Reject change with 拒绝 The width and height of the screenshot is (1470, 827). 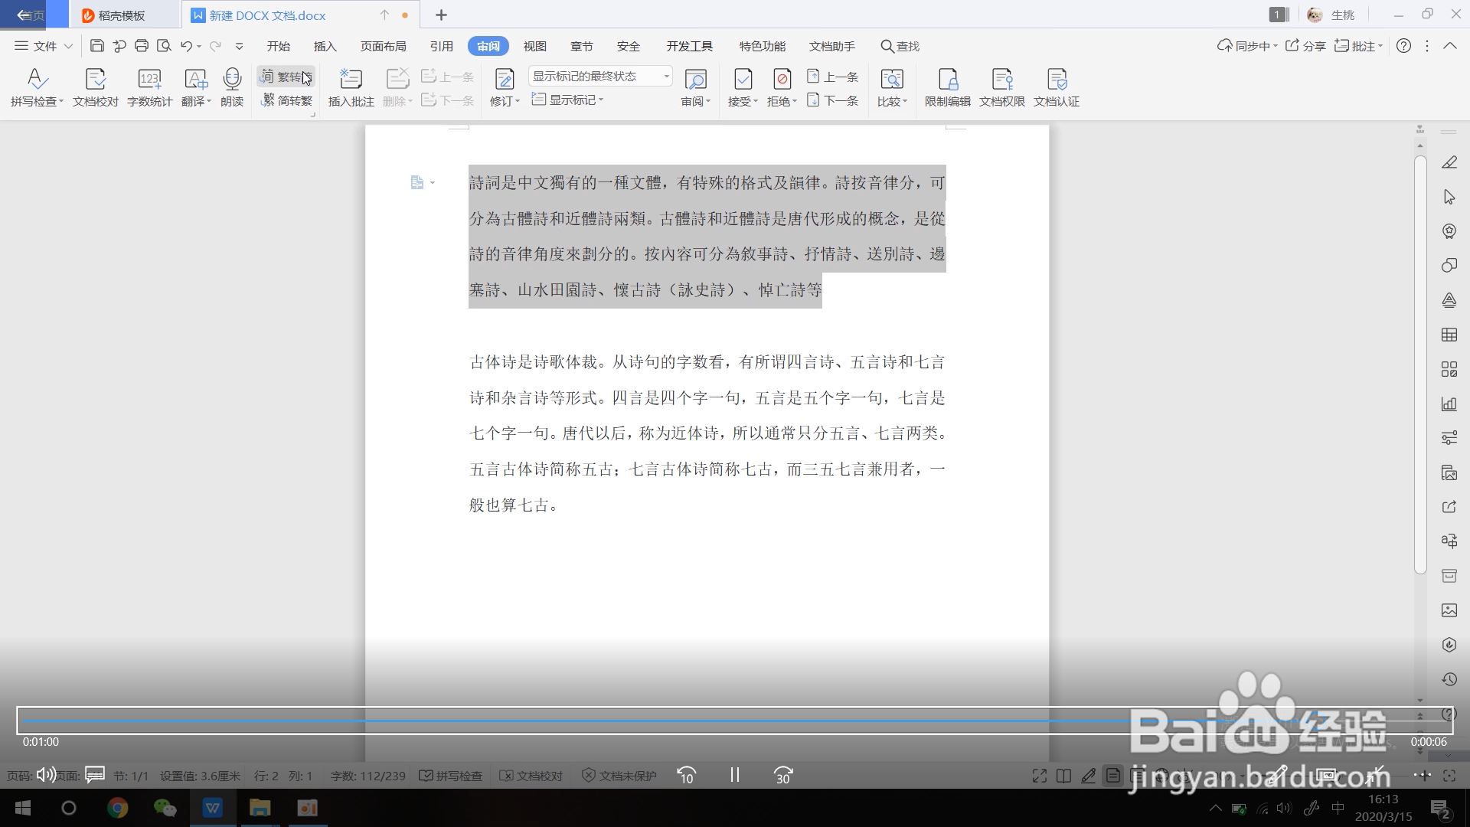point(782,87)
